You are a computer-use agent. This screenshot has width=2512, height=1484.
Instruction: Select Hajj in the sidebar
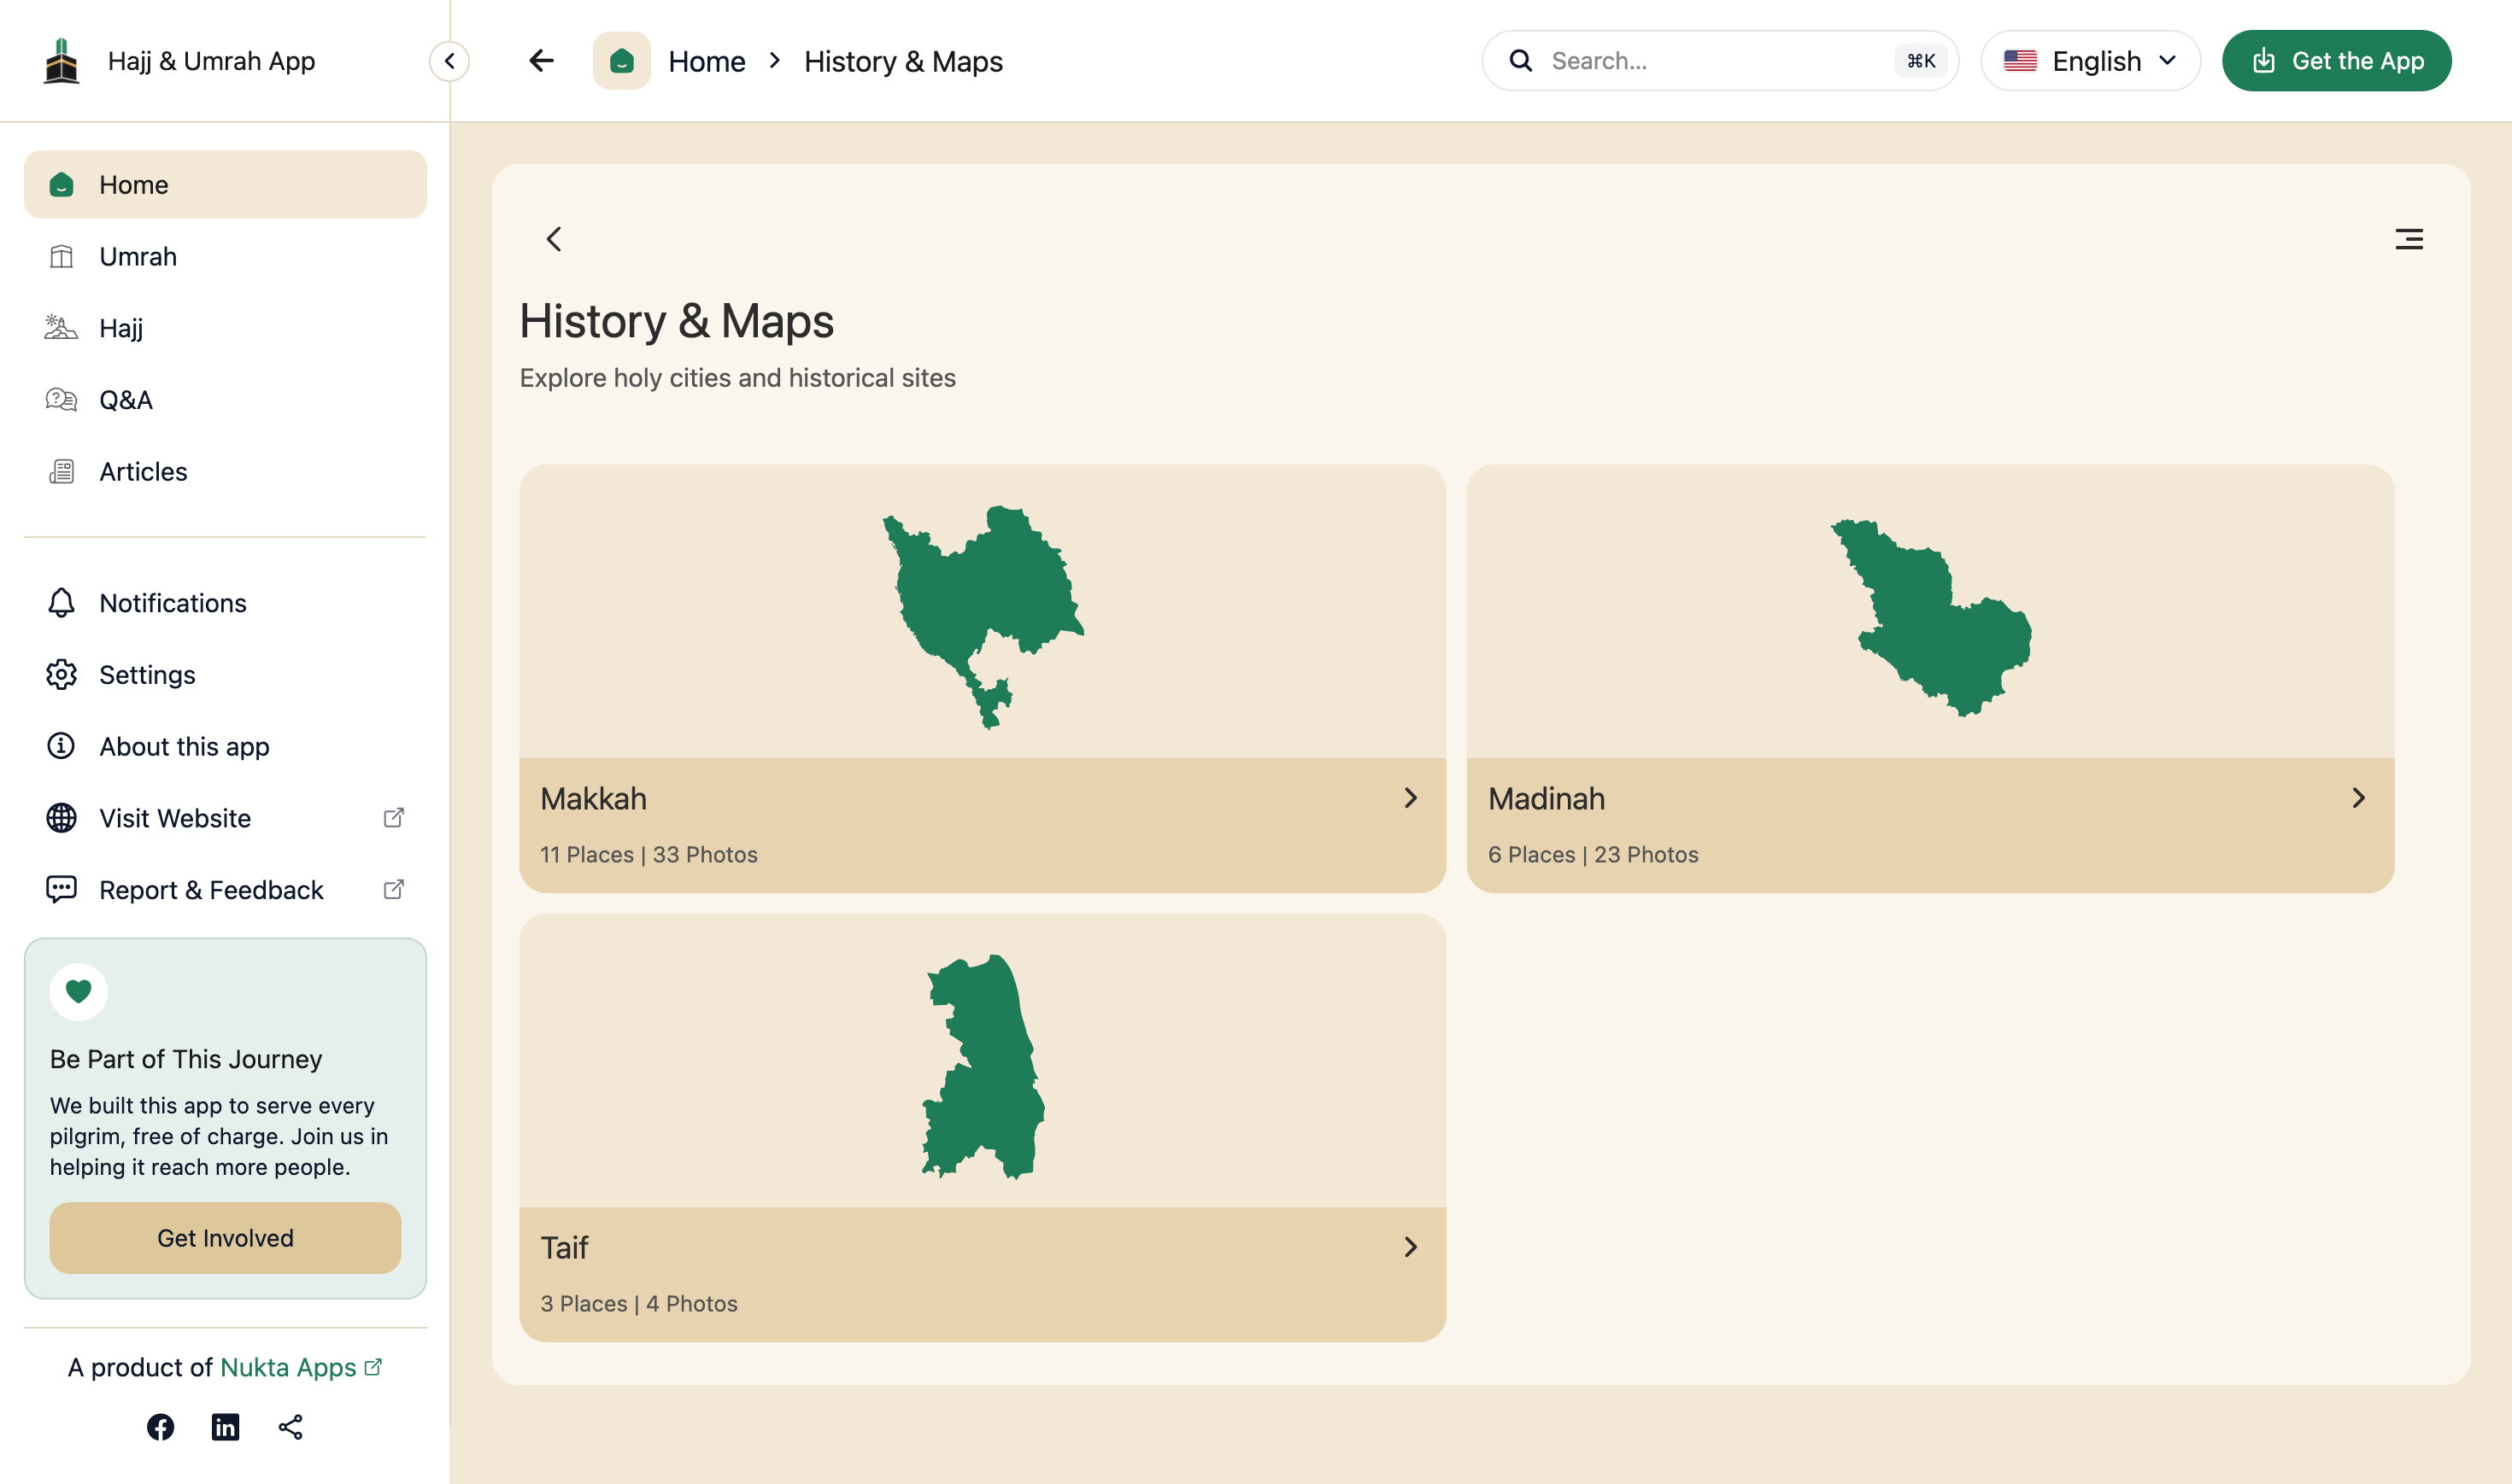(225, 328)
